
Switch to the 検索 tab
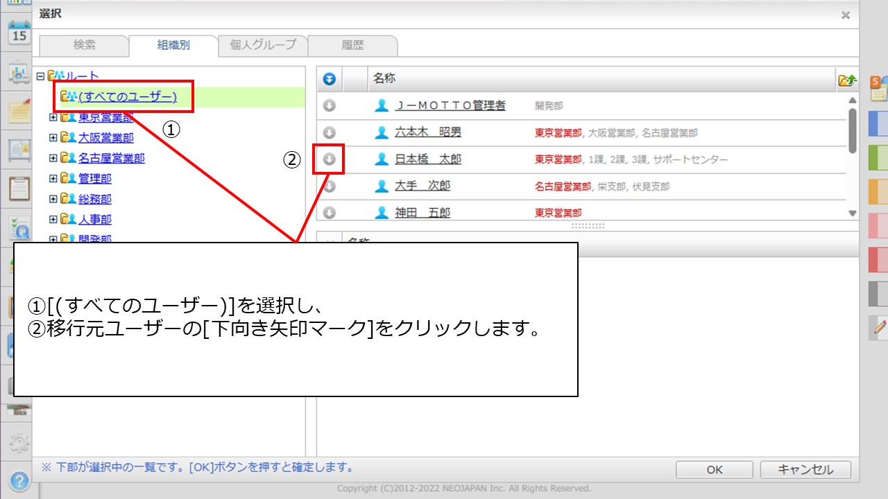(x=85, y=45)
